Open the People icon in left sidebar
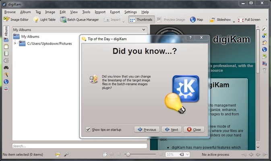 pyautogui.click(x=6, y=89)
